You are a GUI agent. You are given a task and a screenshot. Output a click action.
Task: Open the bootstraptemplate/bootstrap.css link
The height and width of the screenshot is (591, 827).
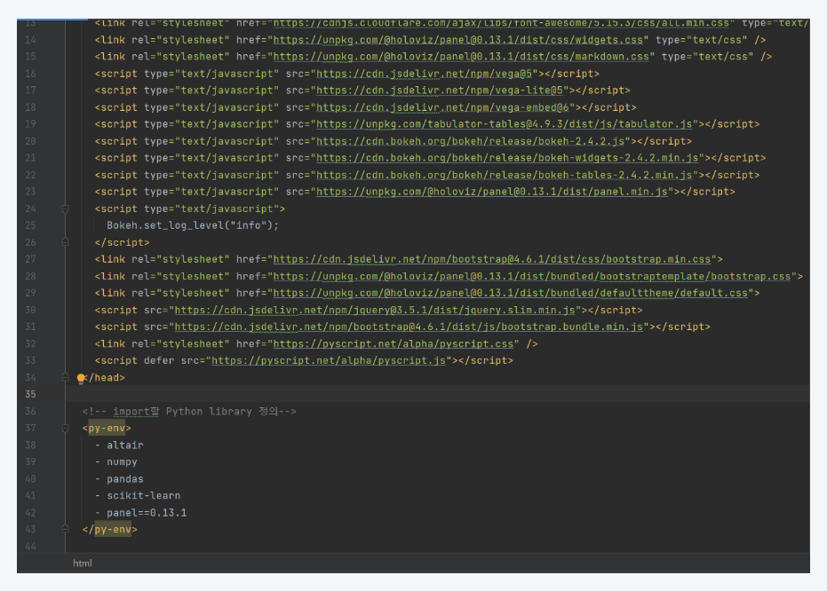(x=532, y=276)
